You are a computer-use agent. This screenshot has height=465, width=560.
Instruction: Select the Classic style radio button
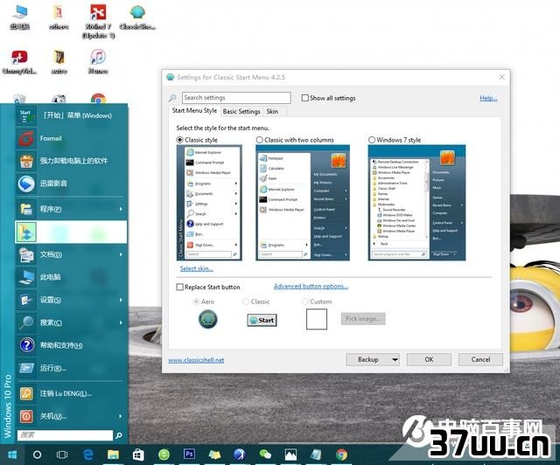pyautogui.click(x=180, y=140)
